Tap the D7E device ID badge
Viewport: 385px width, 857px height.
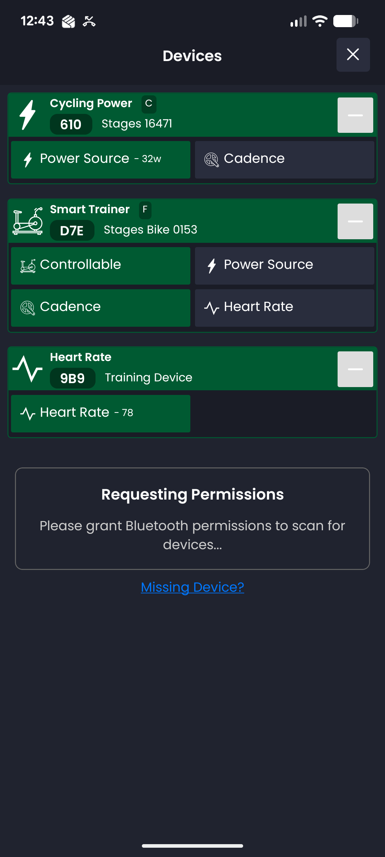(x=72, y=231)
